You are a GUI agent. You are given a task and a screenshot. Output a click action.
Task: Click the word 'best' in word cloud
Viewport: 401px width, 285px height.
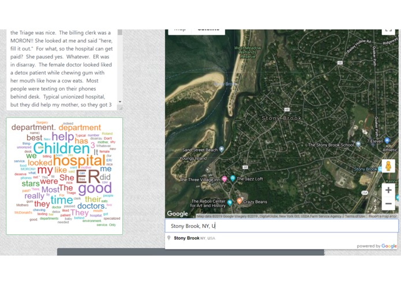pos(34,137)
